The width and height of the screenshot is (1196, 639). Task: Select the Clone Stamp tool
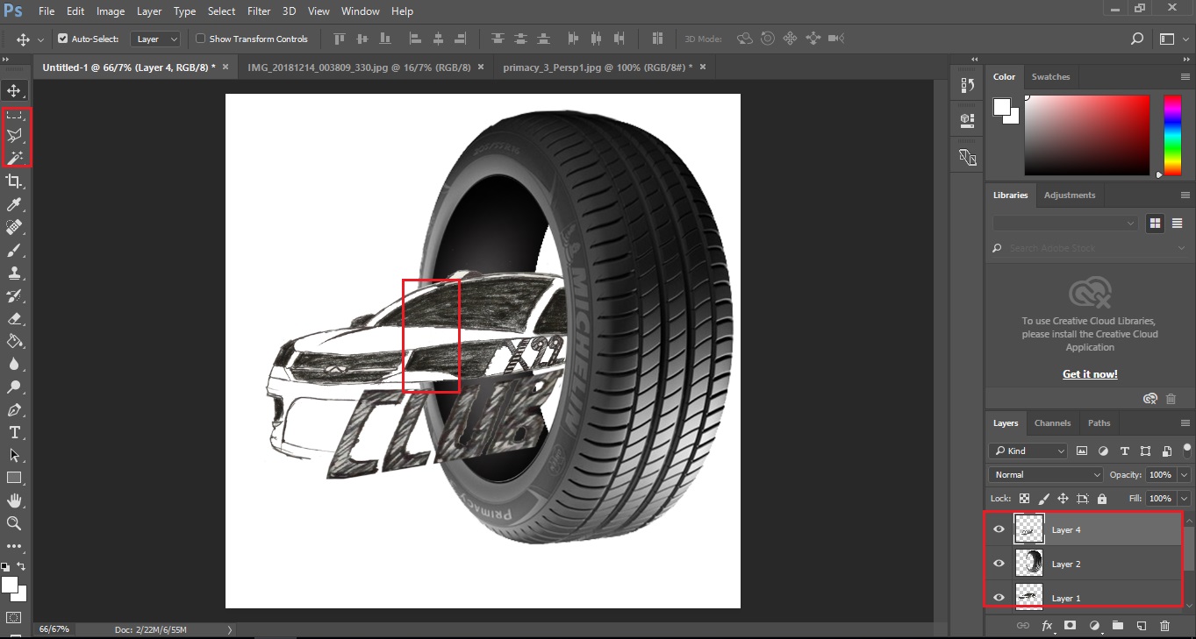[x=14, y=273]
